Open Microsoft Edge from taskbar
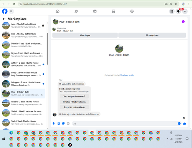The width and height of the screenshot is (192, 148). tap(11, 133)
